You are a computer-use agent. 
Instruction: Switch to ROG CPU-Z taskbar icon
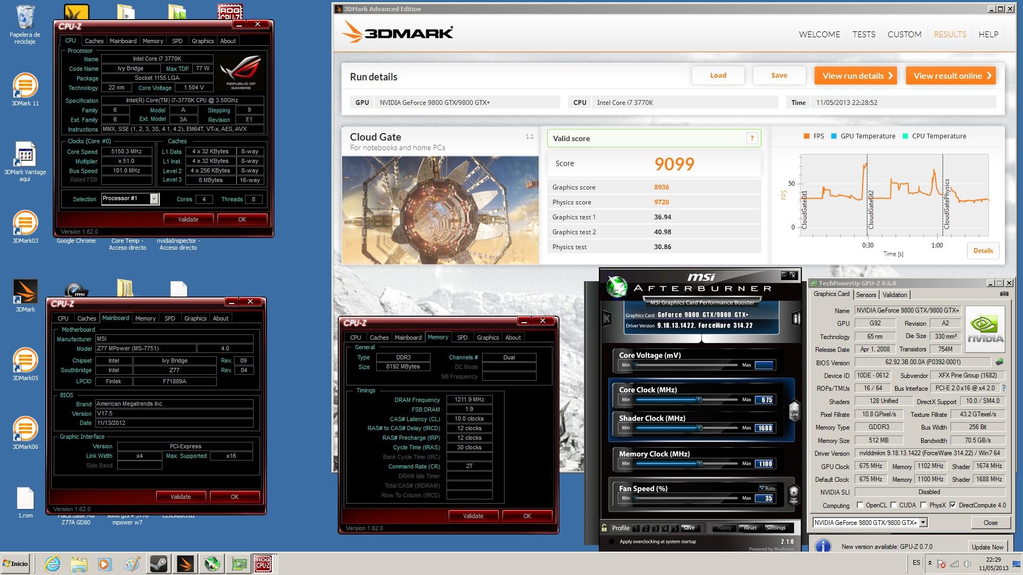[x=263, y=563]
